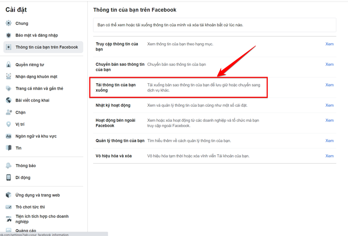Open Tiện ích tích hợp cho doanh nghiệp

tap(43, 219)
